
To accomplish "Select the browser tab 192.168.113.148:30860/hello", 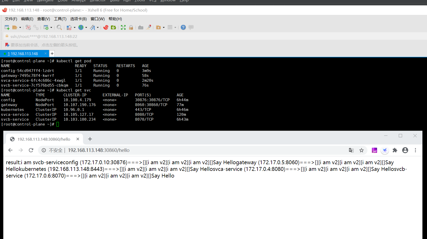I will [44, 139].
